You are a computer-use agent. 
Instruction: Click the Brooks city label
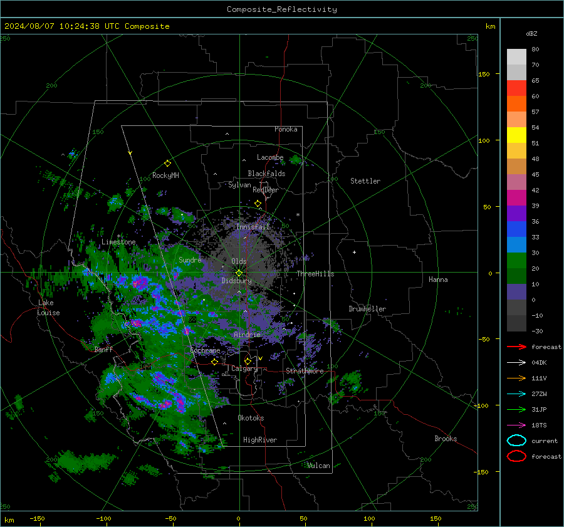point(446,439)
